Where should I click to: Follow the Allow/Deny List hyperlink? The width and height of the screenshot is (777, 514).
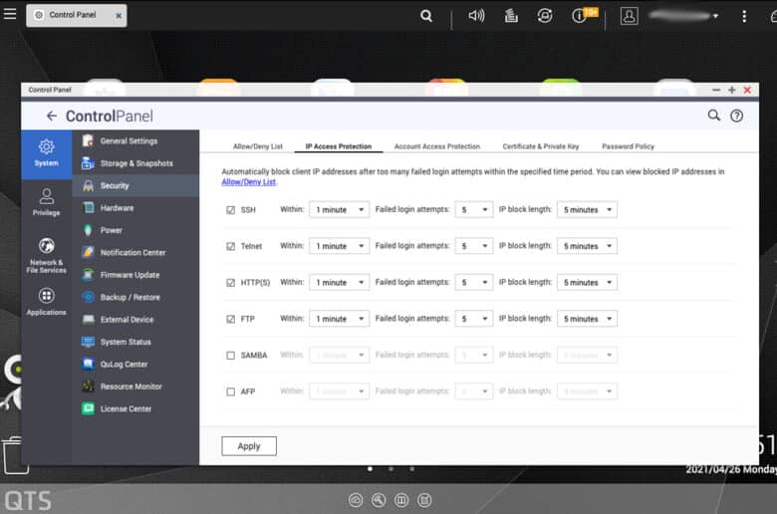pos(248,182)
